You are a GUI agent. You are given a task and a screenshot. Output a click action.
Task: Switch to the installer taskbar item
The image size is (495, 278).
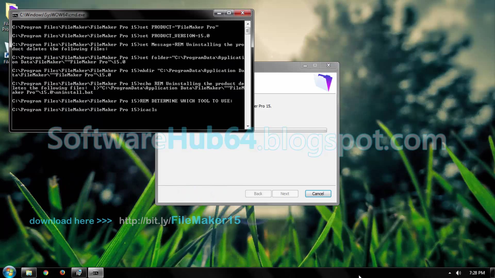point(79,273)
